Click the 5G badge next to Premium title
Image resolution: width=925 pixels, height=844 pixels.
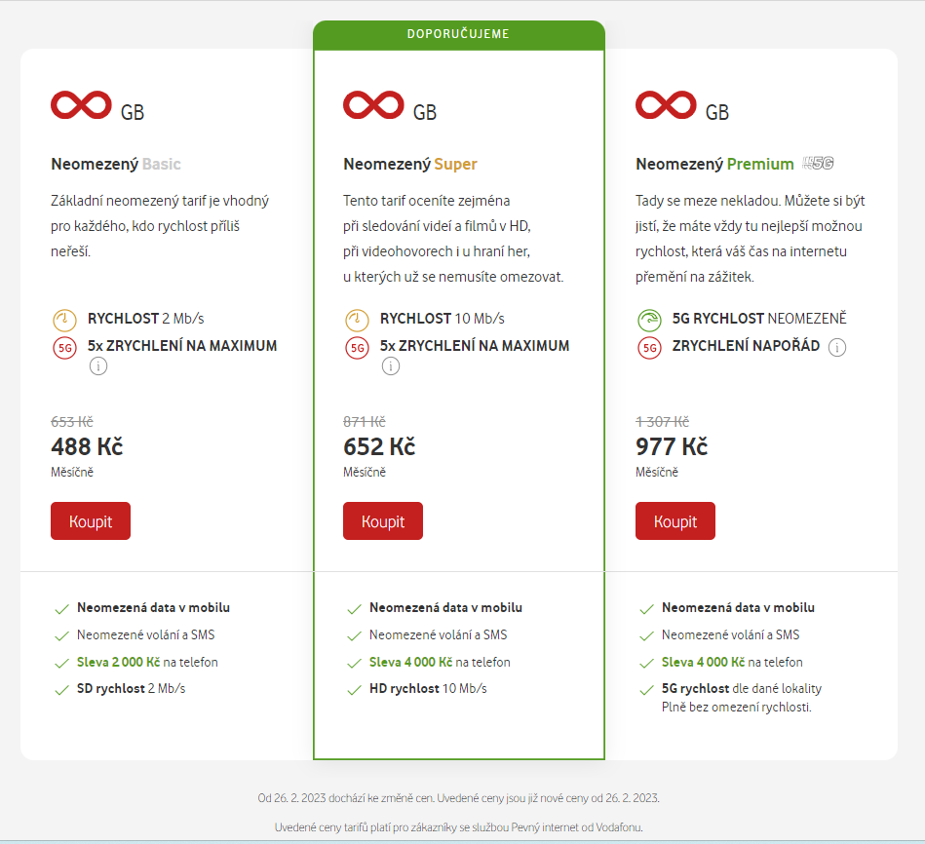(x=819, y=164)
